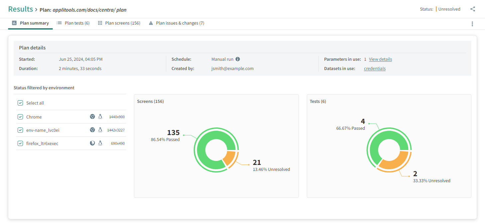
Task: Click the warning icon on Plan issues tab
Action: pyautogui.click(x=151, y=23)
